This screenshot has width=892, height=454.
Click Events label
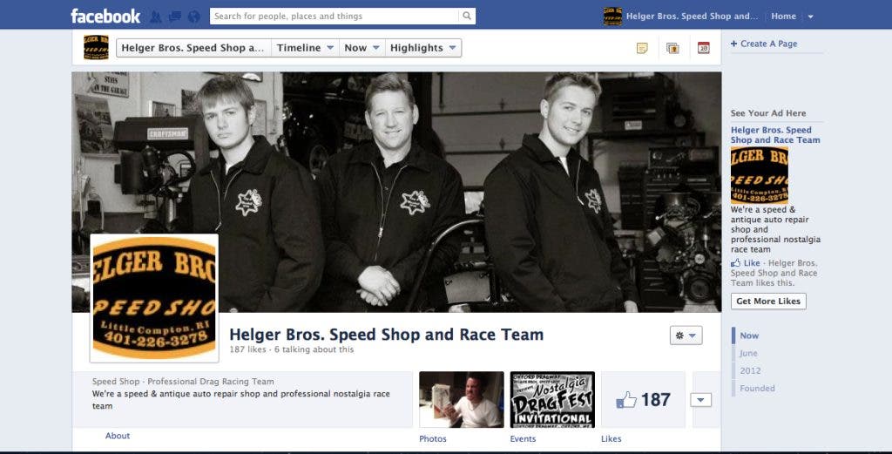(523, 438)
